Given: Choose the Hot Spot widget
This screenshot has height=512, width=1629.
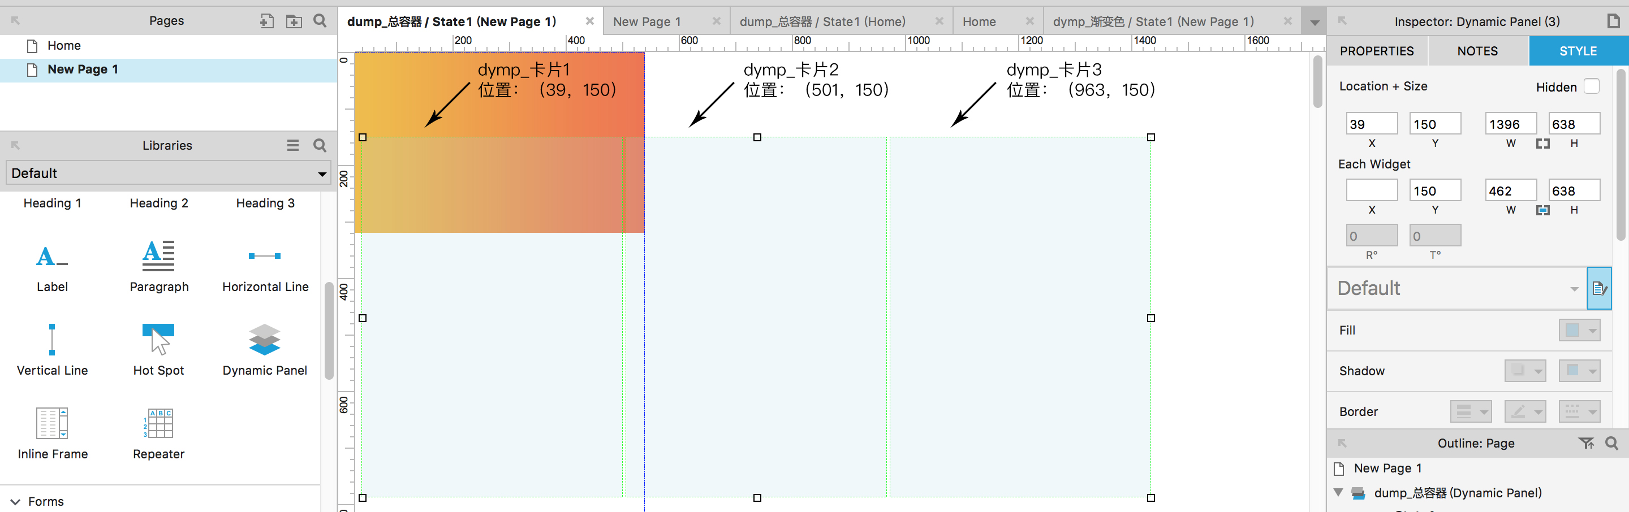Looking at the screenshot, I should [158, 350].
